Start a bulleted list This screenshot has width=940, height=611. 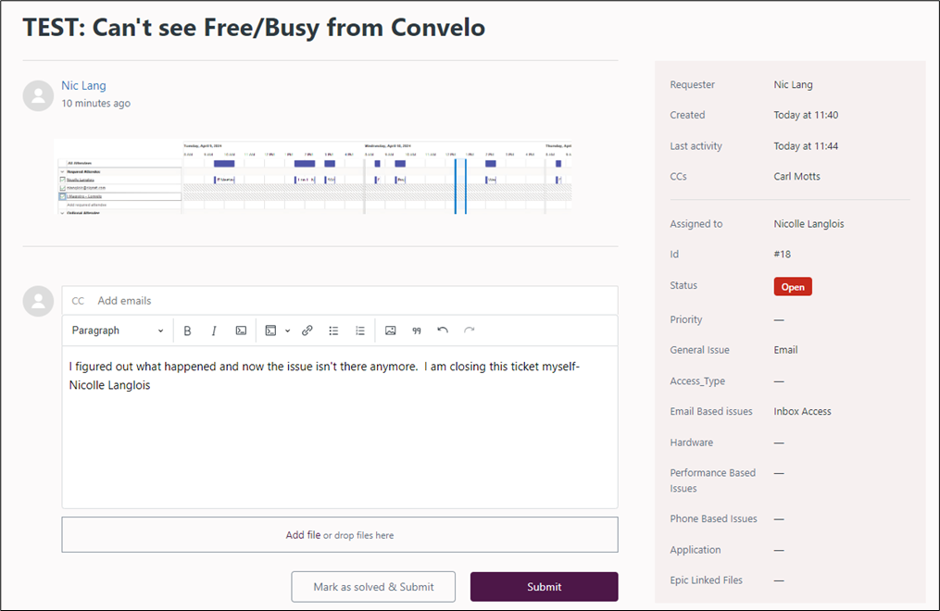pos(333,330)
